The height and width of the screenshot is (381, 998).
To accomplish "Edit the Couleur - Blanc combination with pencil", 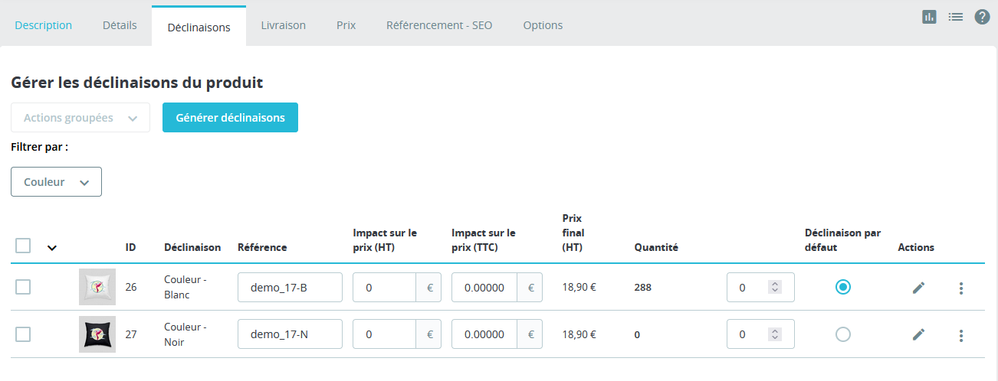I will (918, 288).
